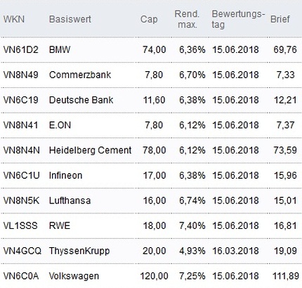Select the Deutsche Bank Basiswert name
The image size is (302, 288).
[81, 100]
